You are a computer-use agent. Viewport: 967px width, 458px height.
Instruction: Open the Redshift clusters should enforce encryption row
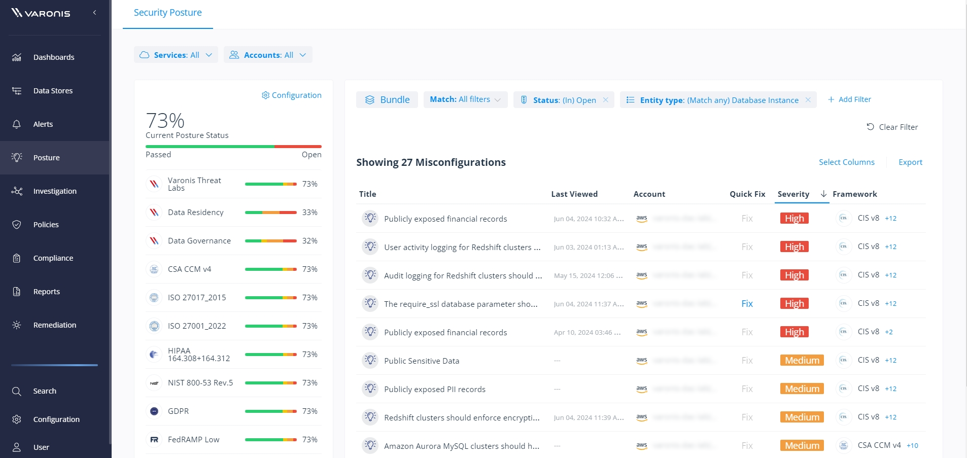pos(641,417)
